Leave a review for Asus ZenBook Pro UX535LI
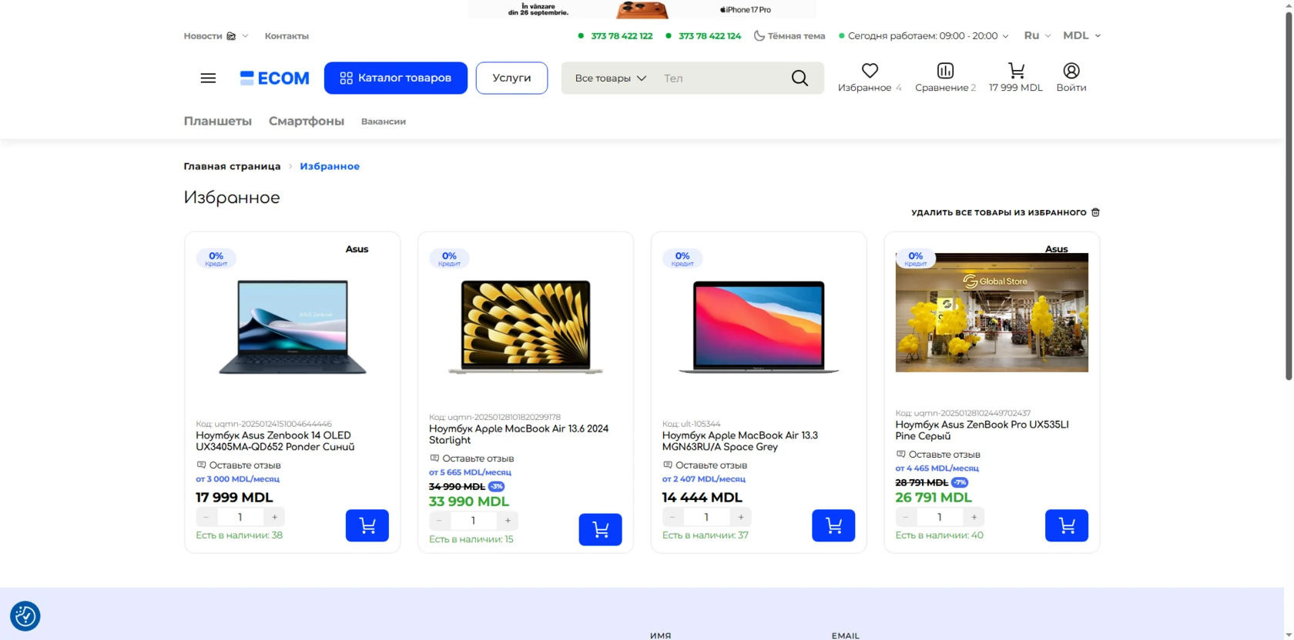Screen dimensions: 1294x640 (x=938, y=455)
